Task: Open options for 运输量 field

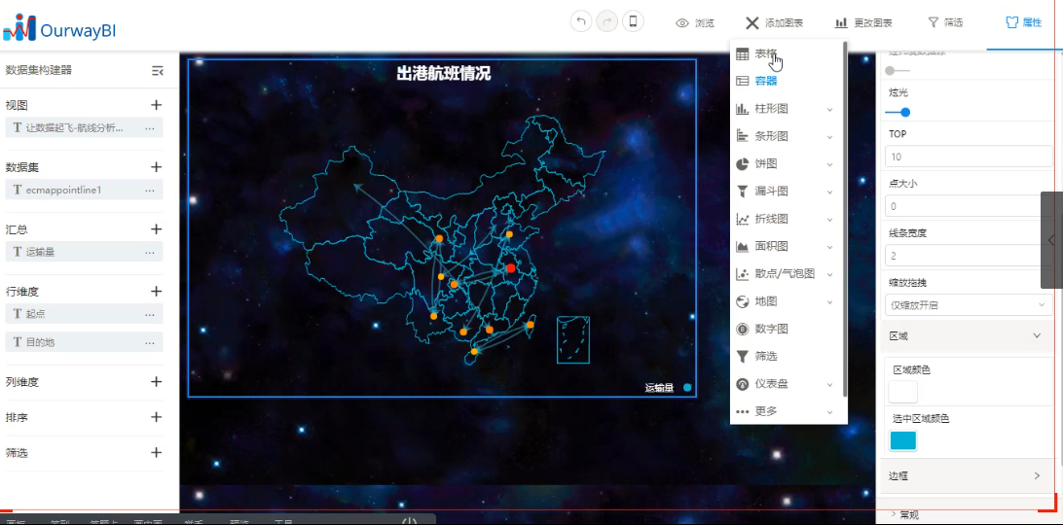Action: click(x=149, y=252)
